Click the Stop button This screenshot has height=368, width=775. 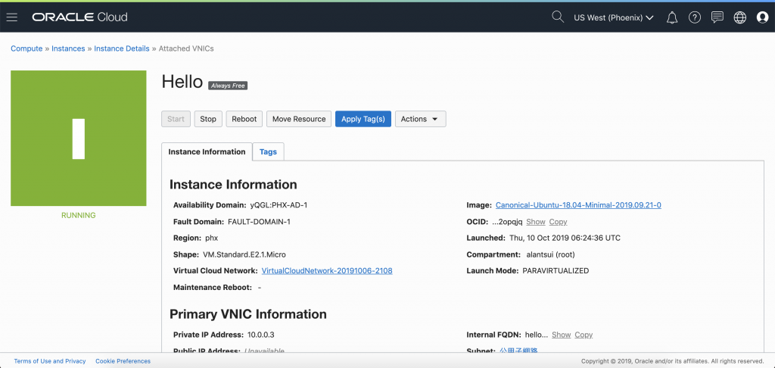click(208, 119)
